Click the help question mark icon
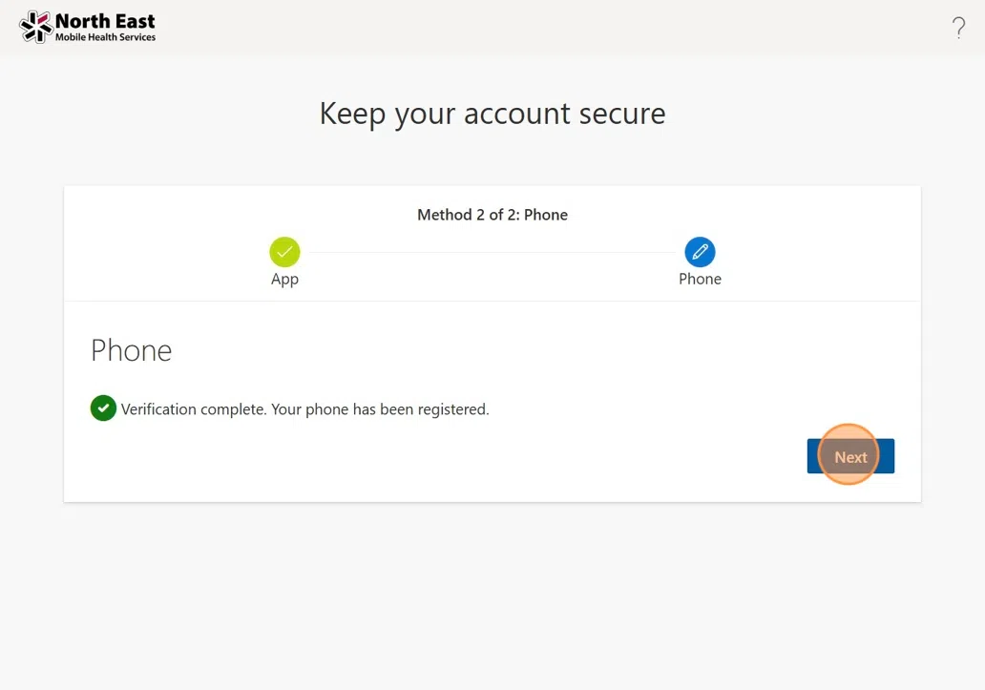985x690 pixels. coord(958,29)
